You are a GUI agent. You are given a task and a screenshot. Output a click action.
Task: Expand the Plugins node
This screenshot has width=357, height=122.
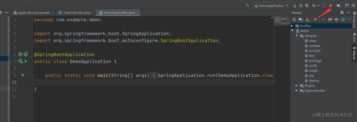[297, 86]
